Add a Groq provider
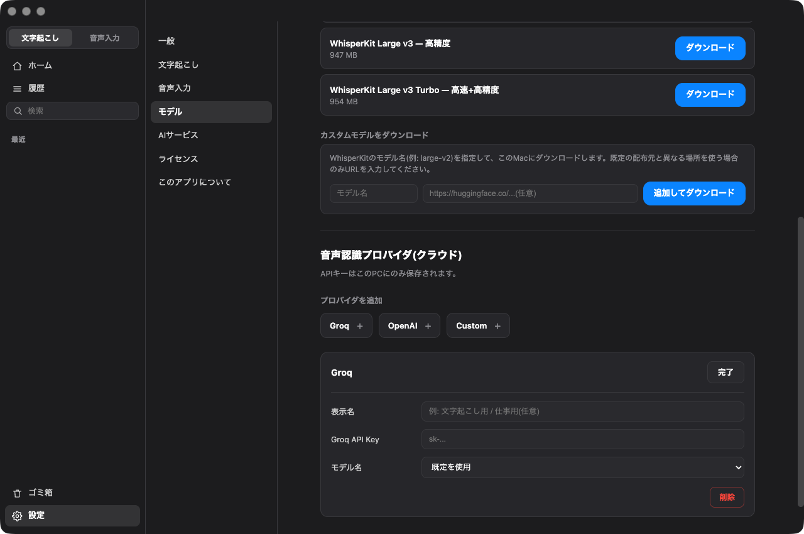804x534 pixels. 346,325
